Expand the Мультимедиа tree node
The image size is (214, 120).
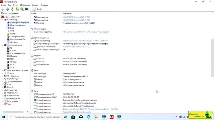[x=2, y=79]
